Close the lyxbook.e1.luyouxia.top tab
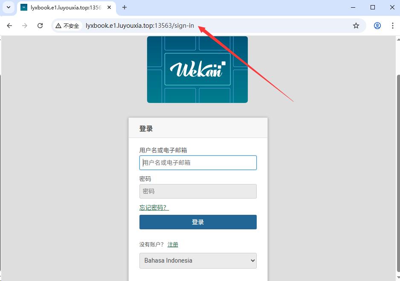 [x=109, y=7]
